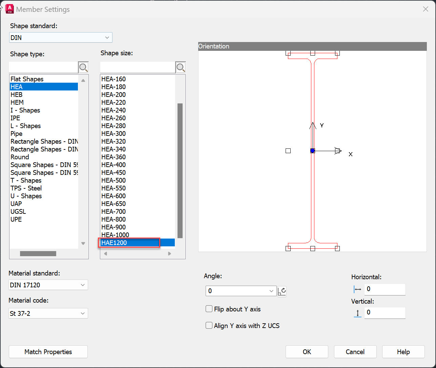
Task: Select the middle-right grip in Orientation preview
Action: (337, 151)
